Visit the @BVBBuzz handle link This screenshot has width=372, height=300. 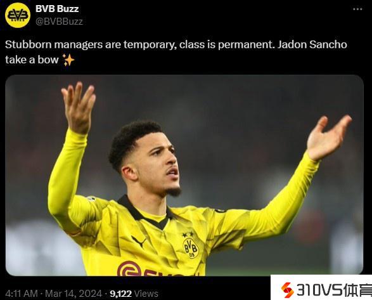point(59,22)
